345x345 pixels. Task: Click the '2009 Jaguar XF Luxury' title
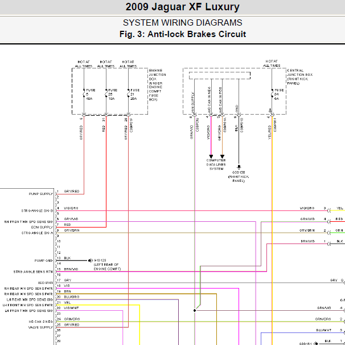click(182, 7)
